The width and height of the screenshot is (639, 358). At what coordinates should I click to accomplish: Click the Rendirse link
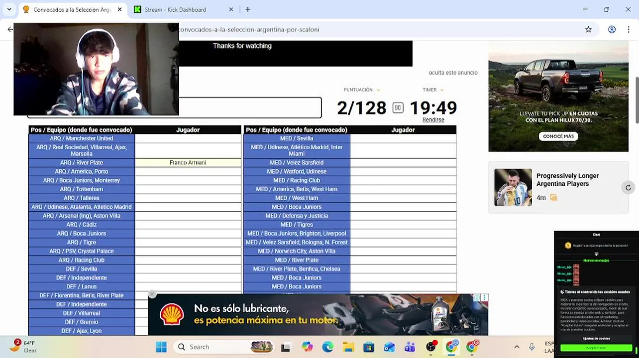[433, 120]
